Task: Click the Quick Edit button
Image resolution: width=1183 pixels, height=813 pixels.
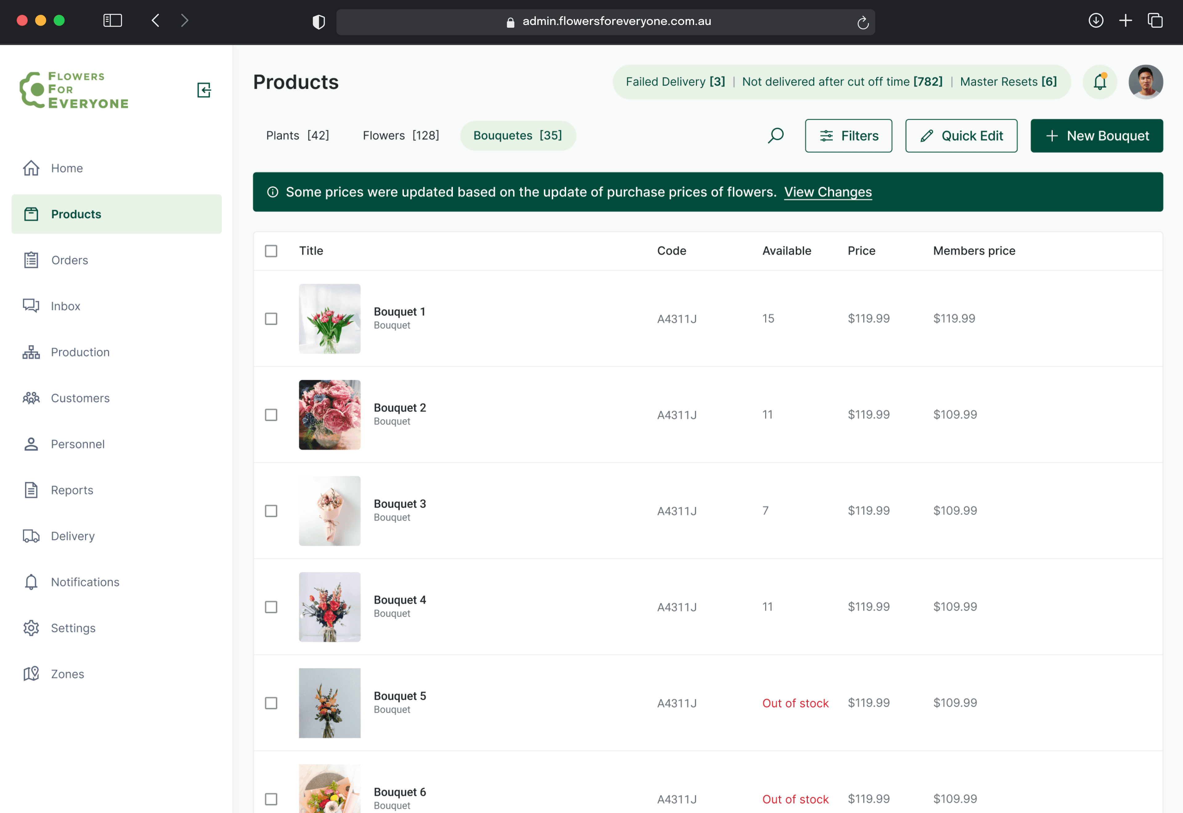Action: pyautogui.click(x=961, y=136)
